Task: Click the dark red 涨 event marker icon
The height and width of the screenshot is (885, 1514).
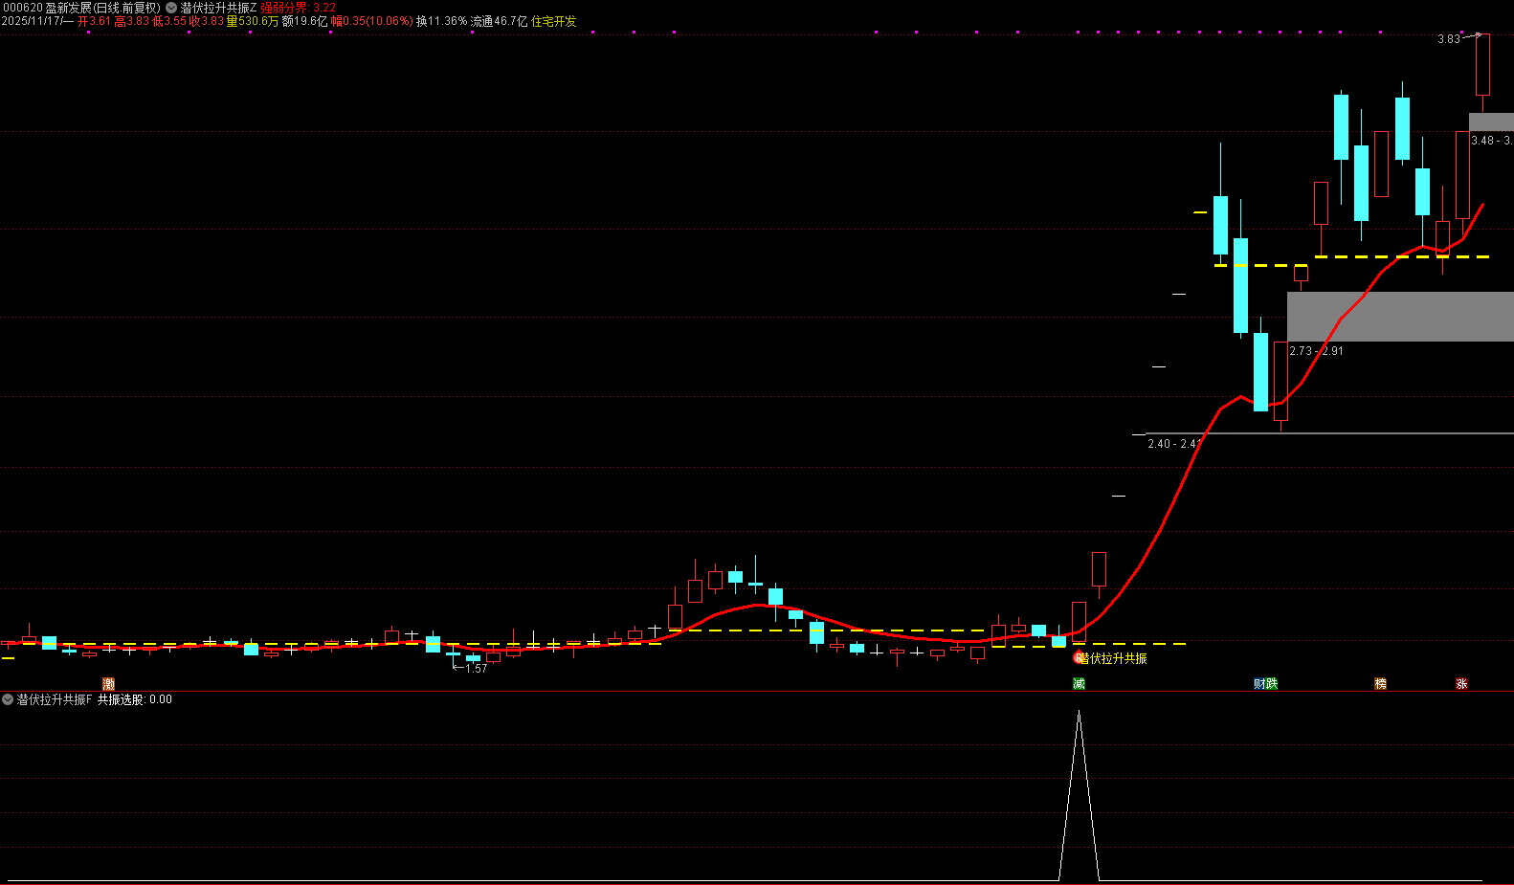Action: click(x=1461, y=683)
